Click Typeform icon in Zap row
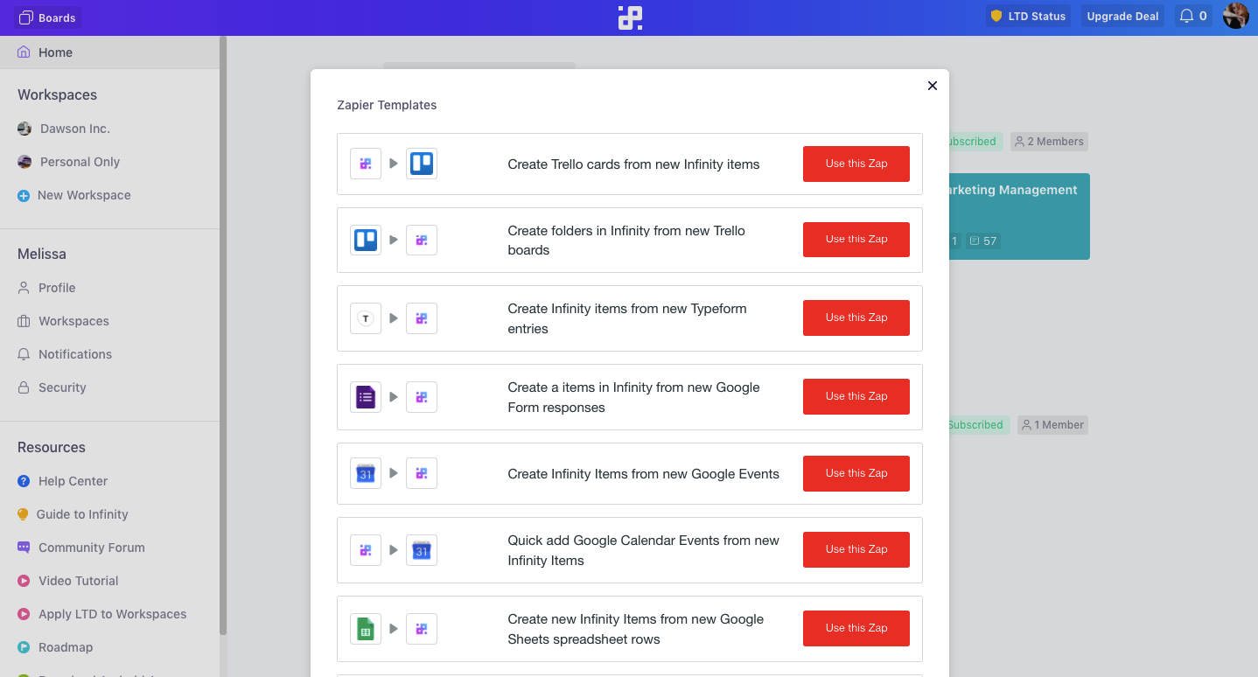The image size is (1258, 677). (366, 318)
